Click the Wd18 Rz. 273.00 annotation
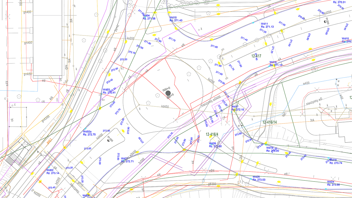 [x=272, y=149]
